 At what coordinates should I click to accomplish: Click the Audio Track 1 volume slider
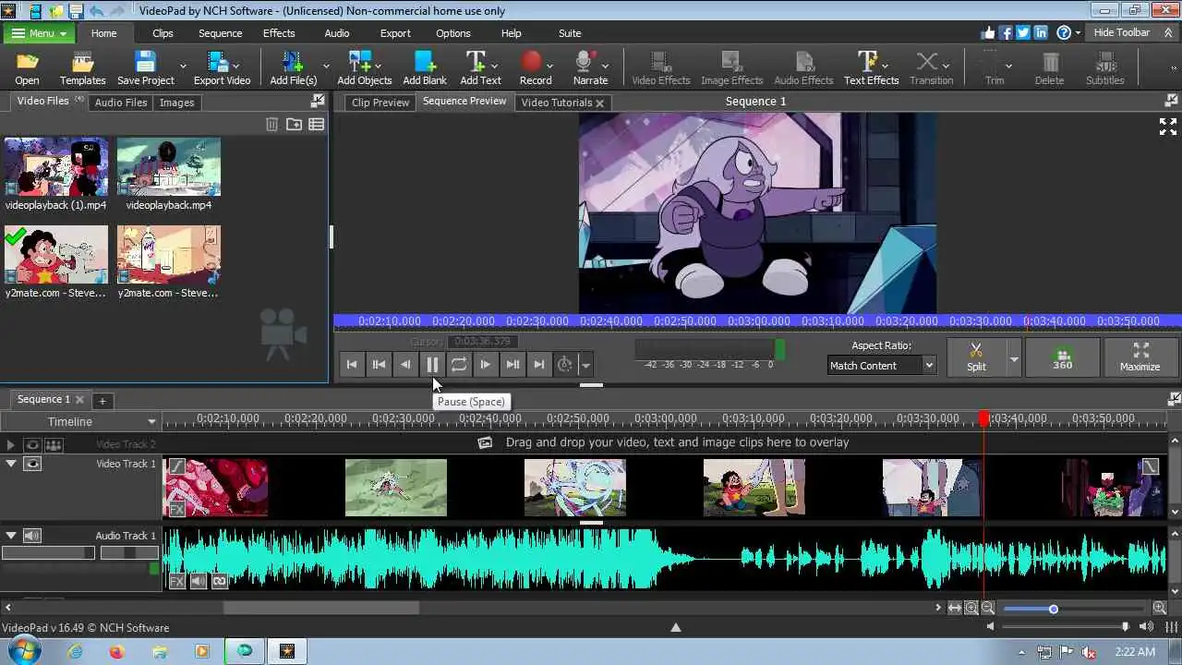tap(48, 552)
